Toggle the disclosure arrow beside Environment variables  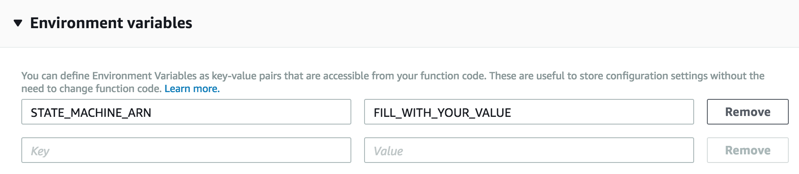tap(18, 23)
